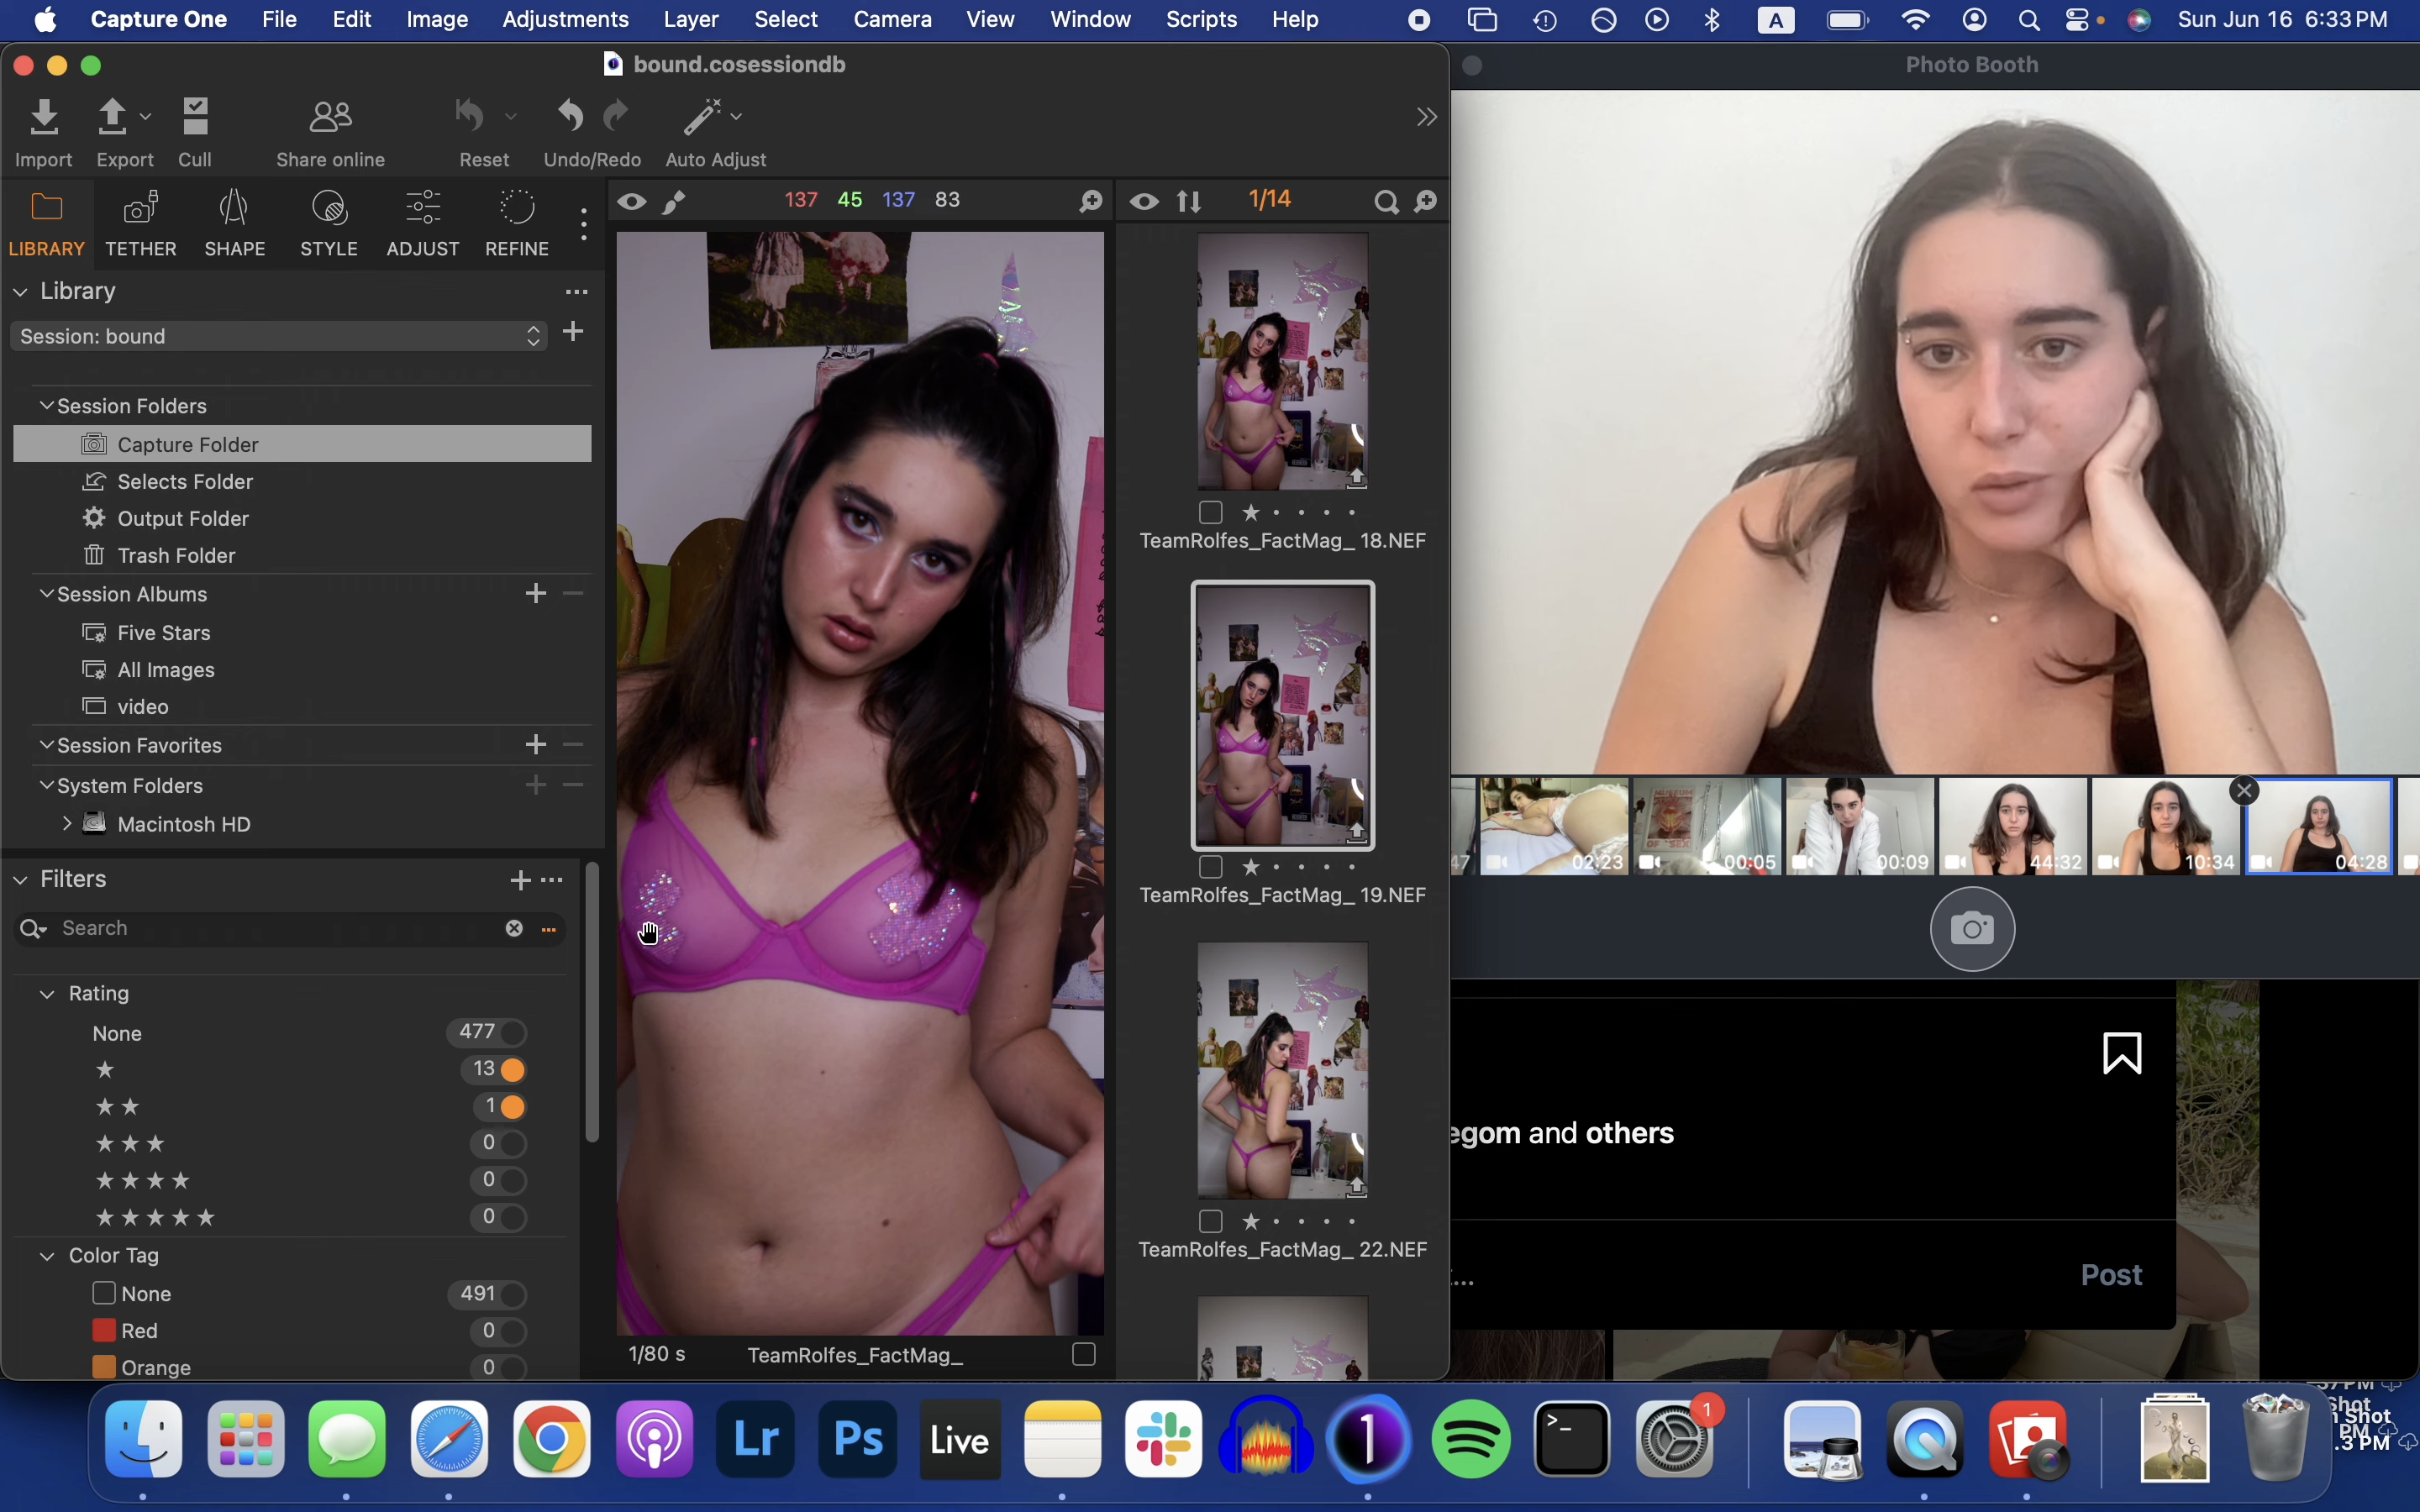Click the Post button
The height and width of the screenshot is (1512, 2420).
(x=2110, y=1275)
